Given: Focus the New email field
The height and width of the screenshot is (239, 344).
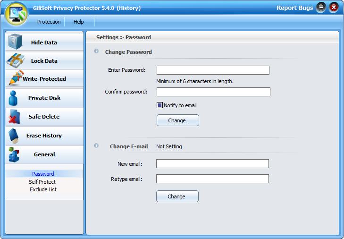Looking at the screenshot, I should tap(213, 163).
